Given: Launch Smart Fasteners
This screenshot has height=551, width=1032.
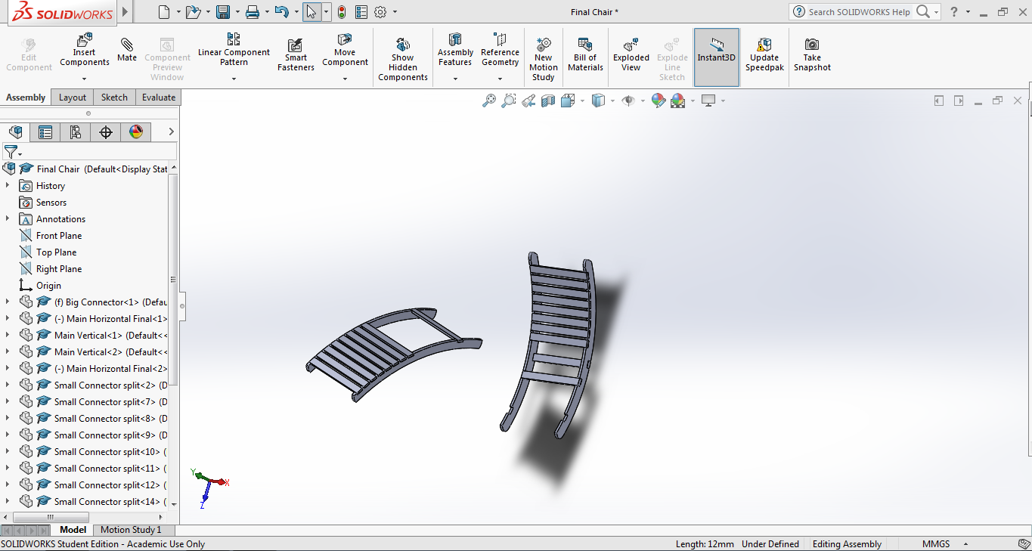Looking at the screenshot, I should (x=296, y=55).
